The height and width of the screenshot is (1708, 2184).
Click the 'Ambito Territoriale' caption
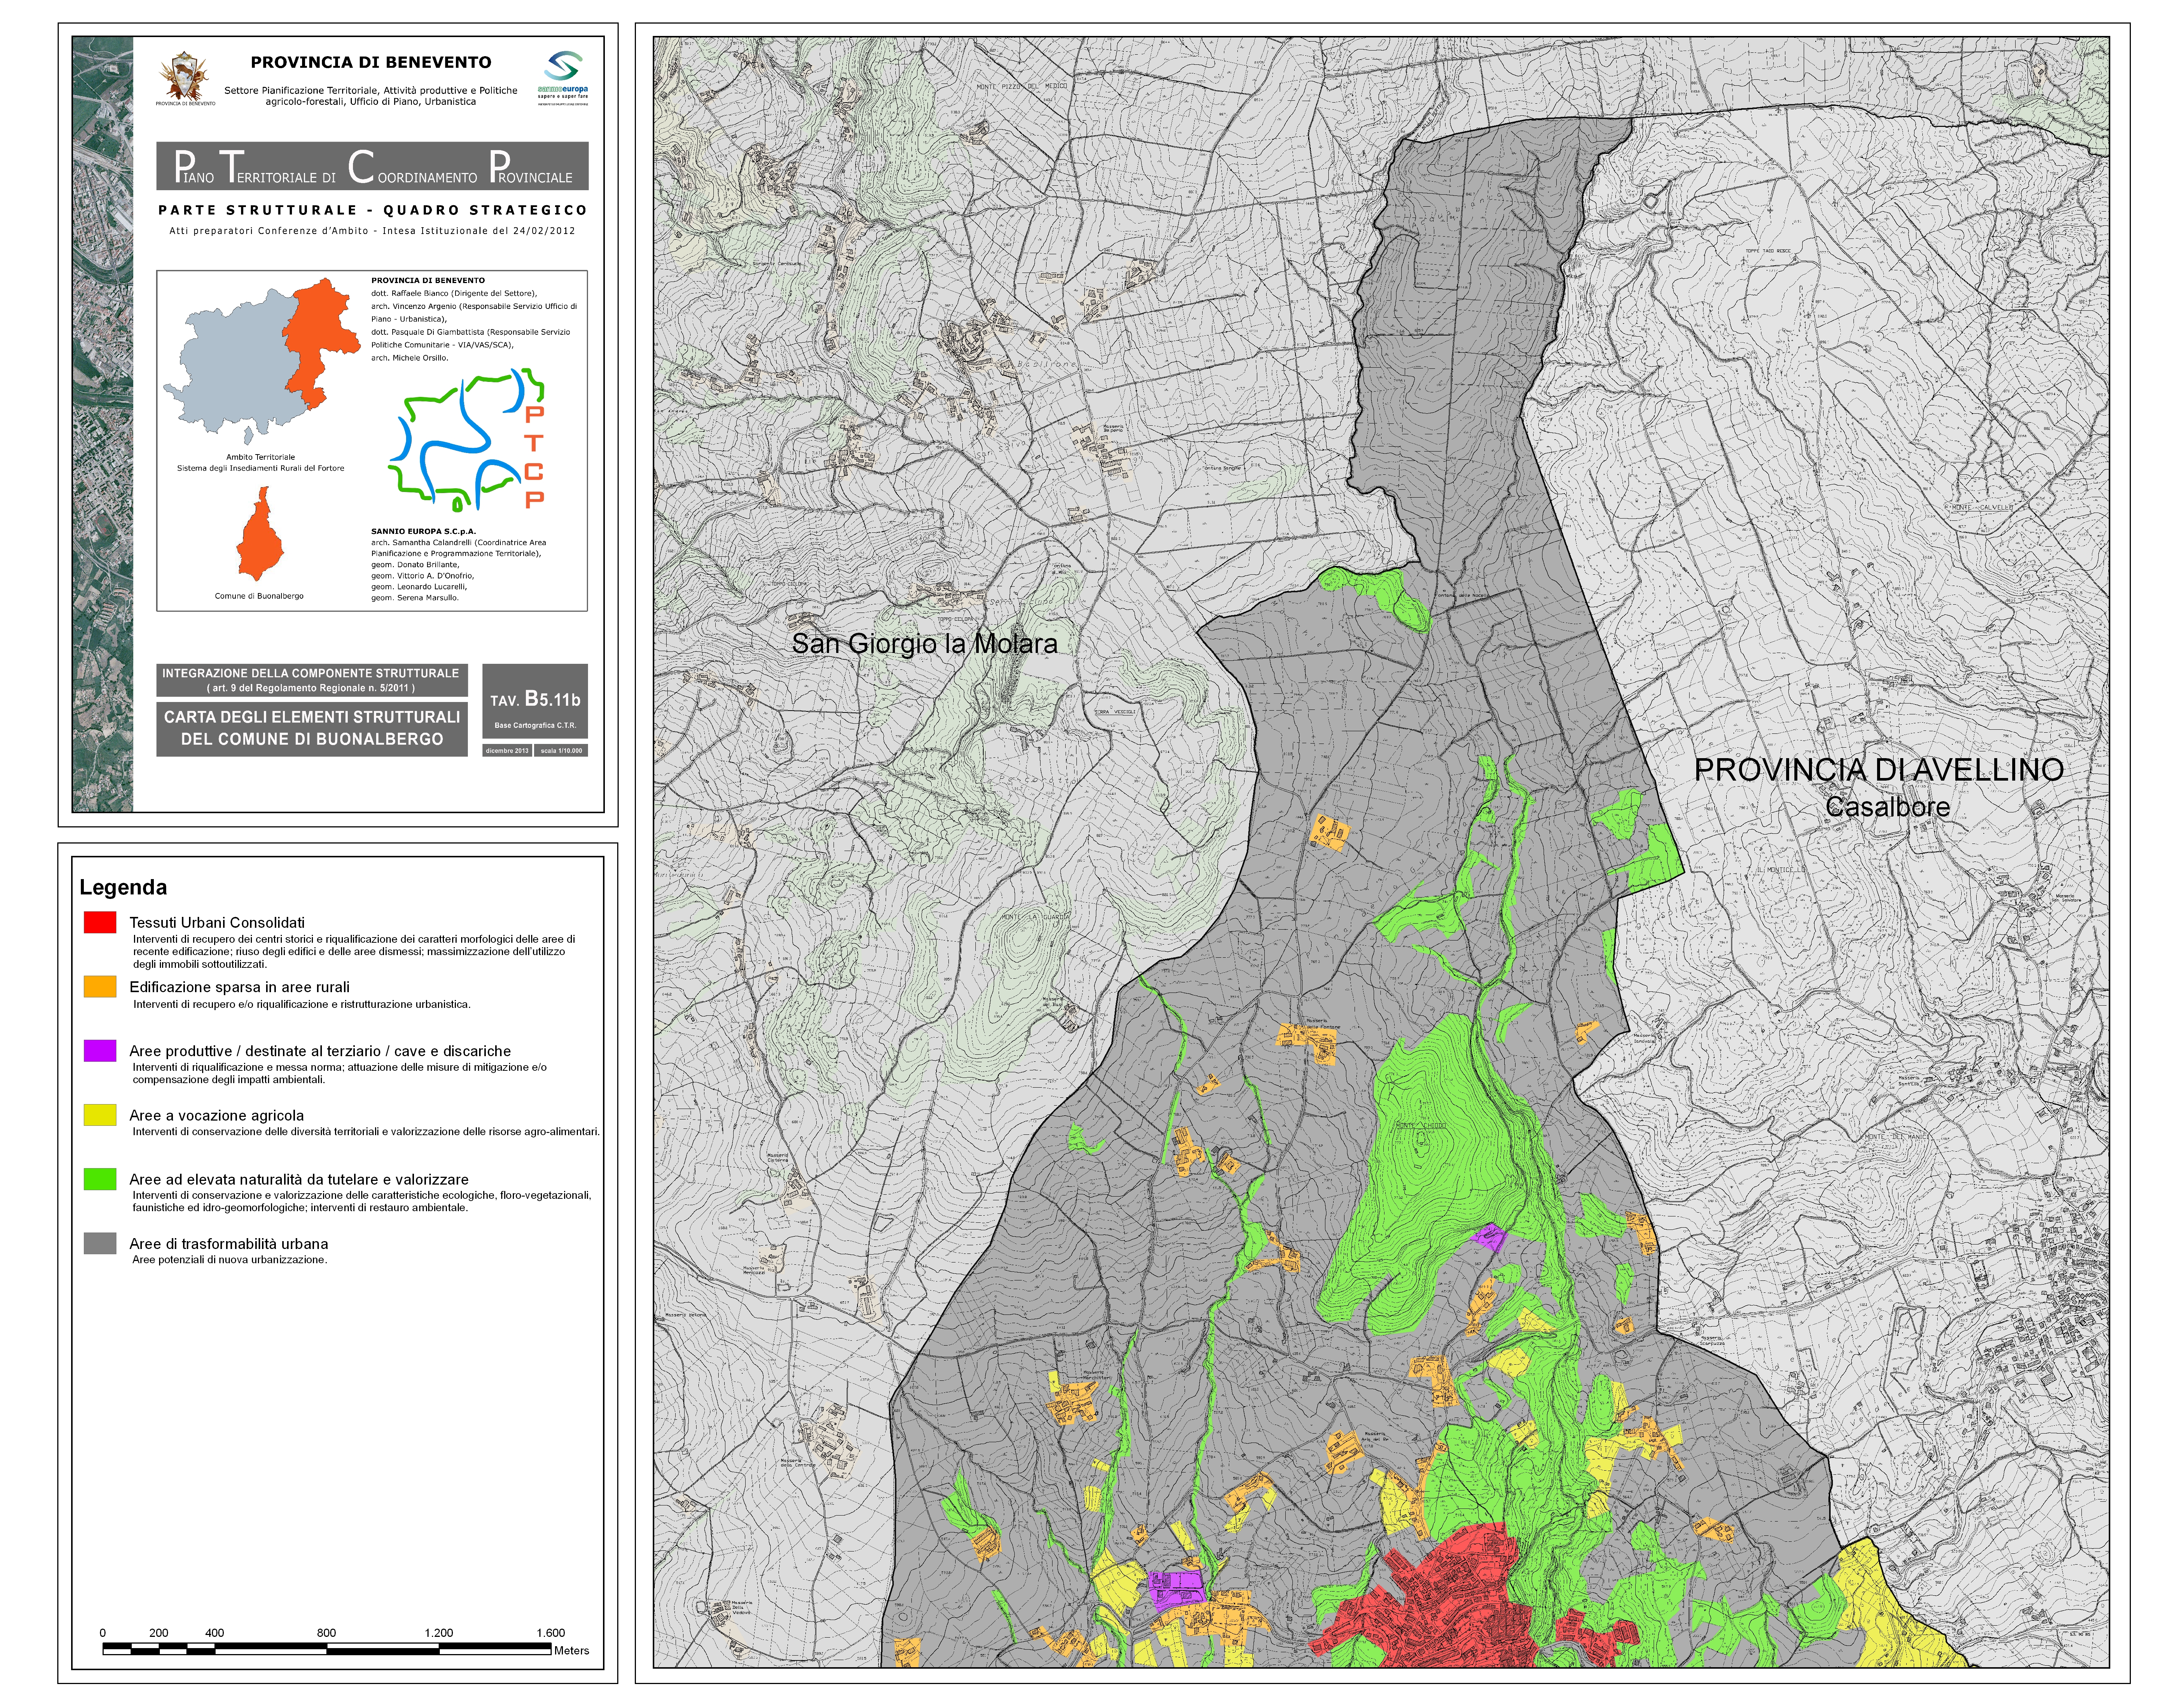click(260, 457)
